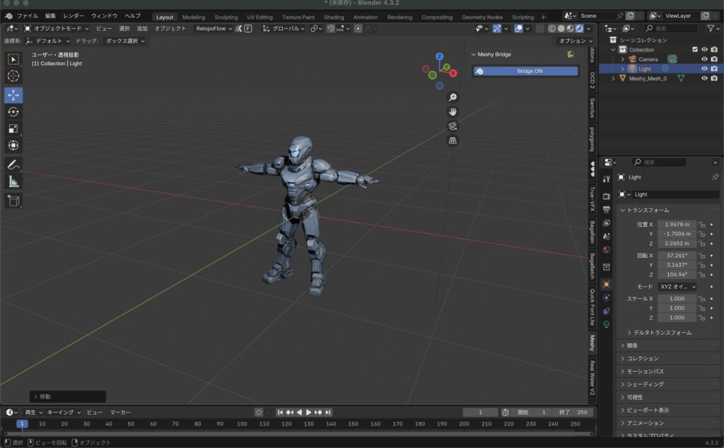This screenshot has width=724, height=448.
Task: Click the current frame field showing 1
Action: 480,413
